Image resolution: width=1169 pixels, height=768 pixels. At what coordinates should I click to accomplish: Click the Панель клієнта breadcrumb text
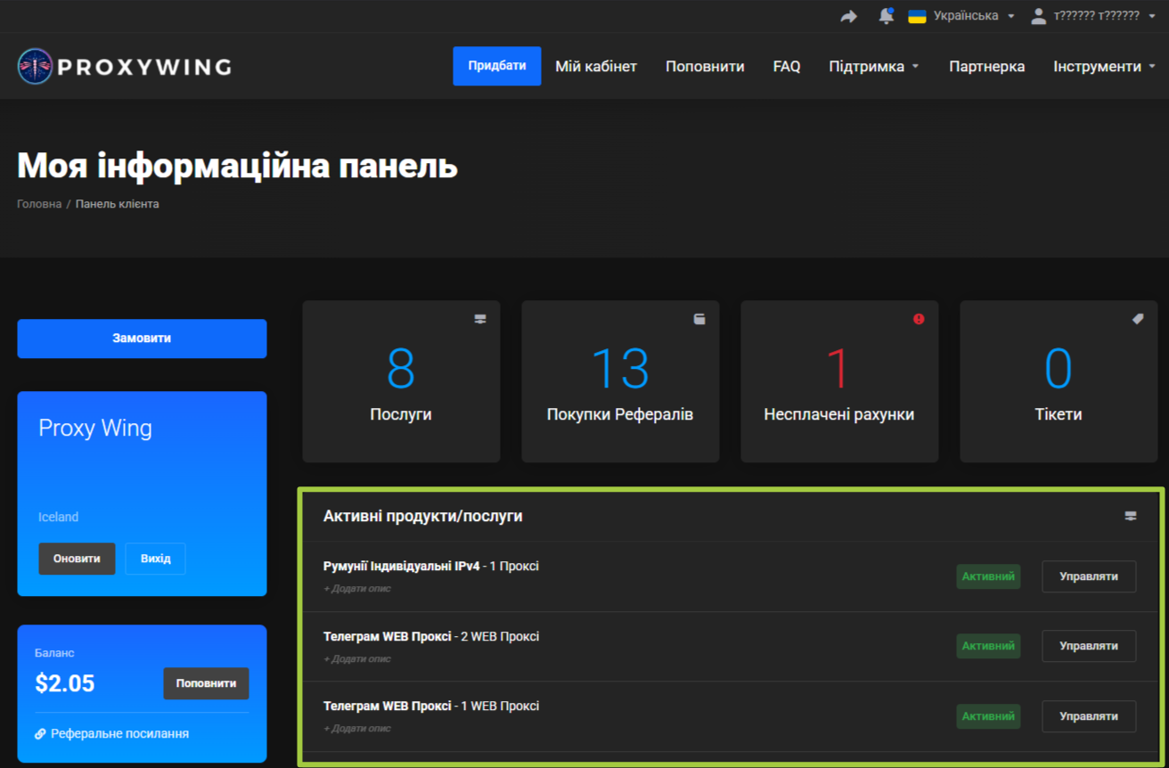pos(118,204)
